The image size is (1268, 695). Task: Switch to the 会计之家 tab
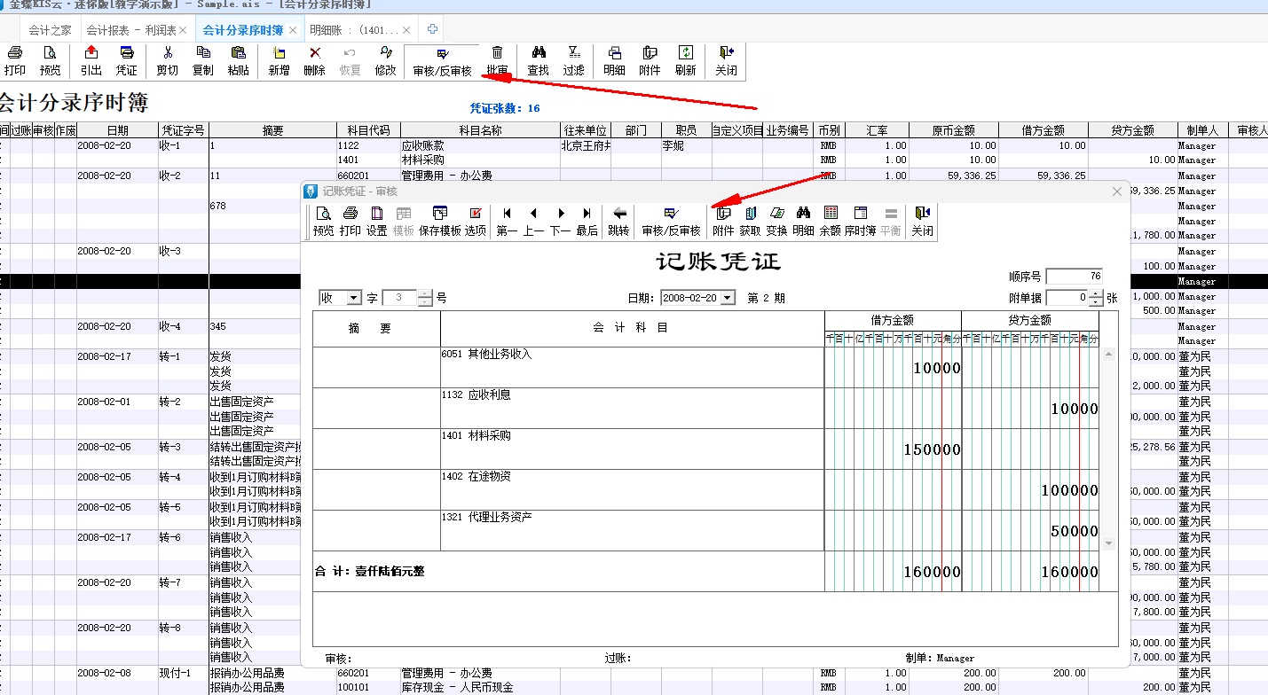pyautogui.click(x=50, y=30)
